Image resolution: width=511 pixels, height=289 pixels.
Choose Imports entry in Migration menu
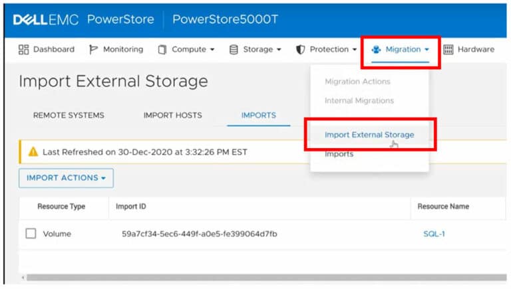point(339,154)
